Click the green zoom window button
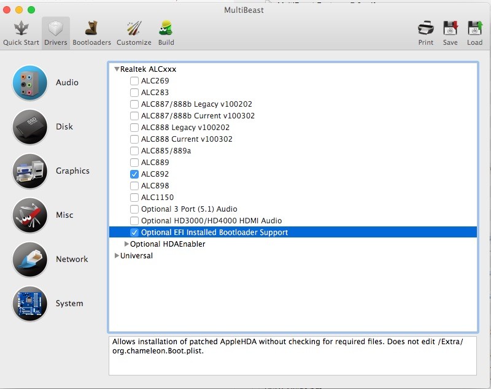491x389 pixels. coord(31,10)
